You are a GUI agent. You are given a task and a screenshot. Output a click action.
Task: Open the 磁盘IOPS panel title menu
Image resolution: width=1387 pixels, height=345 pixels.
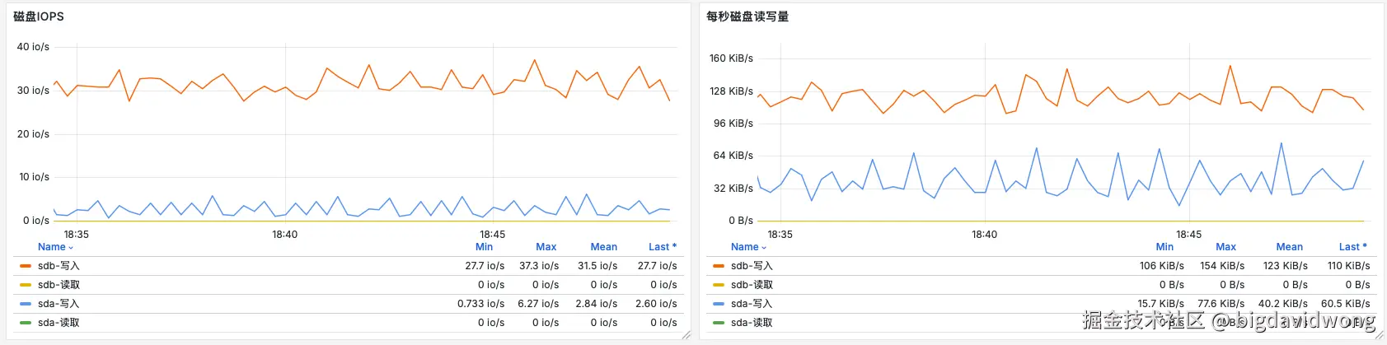[39, 16]
